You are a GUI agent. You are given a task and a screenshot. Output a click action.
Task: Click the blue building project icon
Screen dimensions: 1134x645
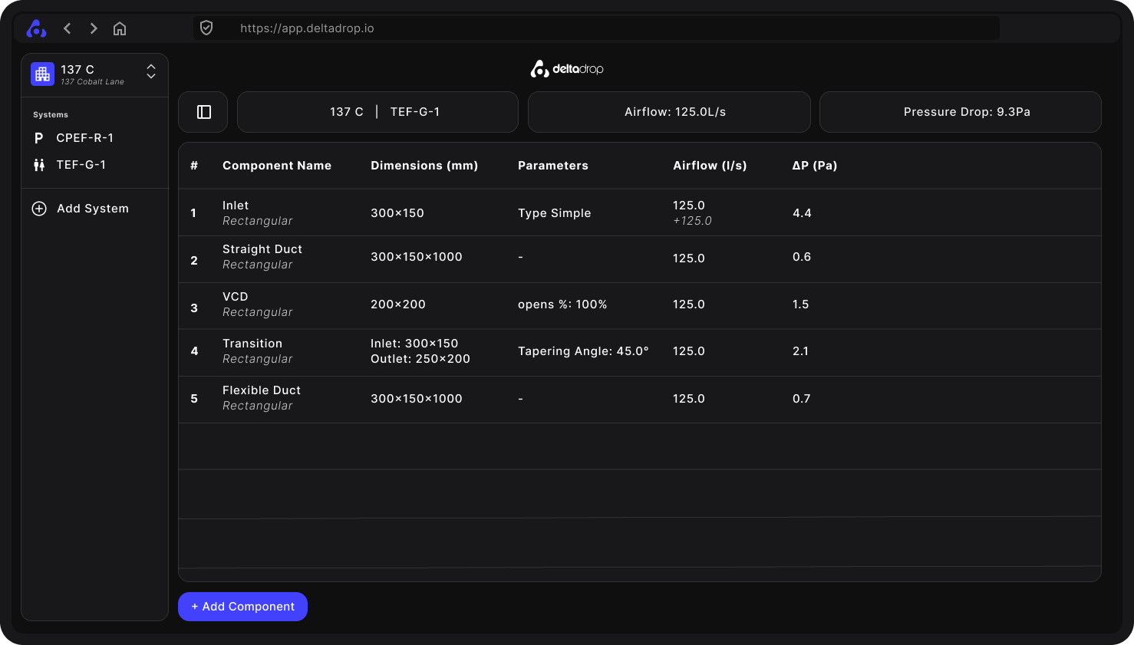coord(42,74)
